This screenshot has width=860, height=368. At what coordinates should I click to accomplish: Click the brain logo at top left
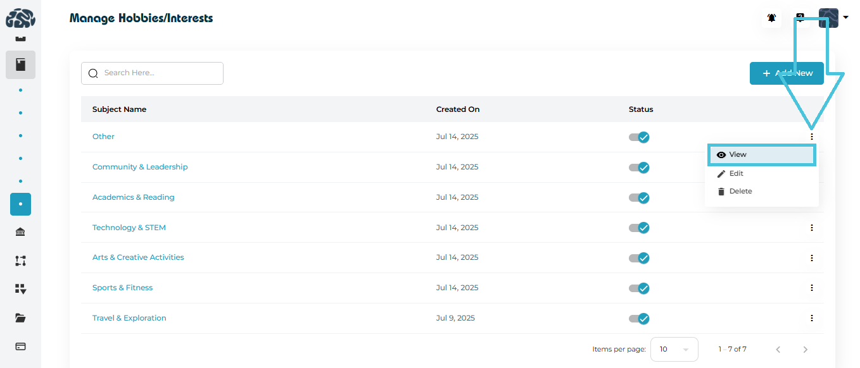tap(20, 18)
